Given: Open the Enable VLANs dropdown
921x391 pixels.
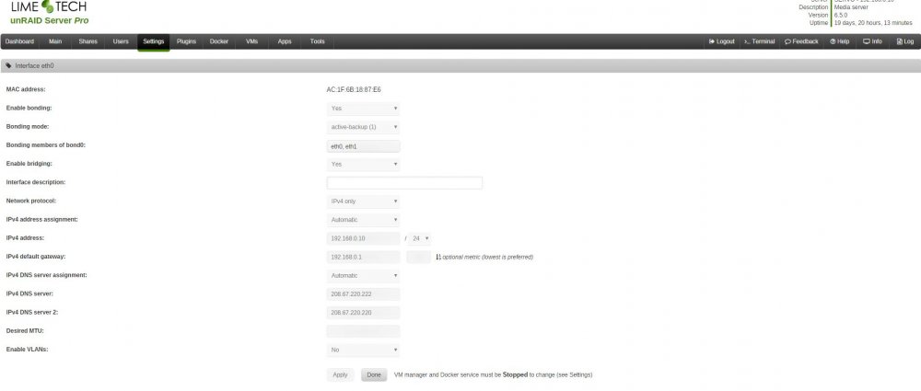Looking at the screenshot, I should coord(363,350).
